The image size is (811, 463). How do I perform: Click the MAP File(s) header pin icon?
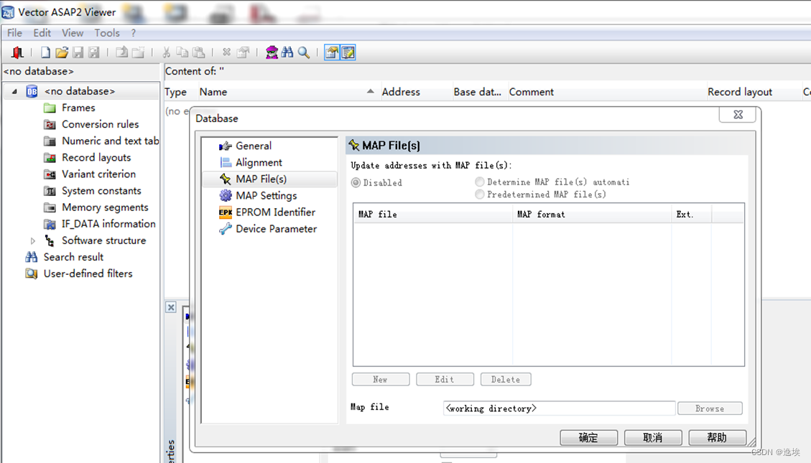pyautogui.click(x=353, y=145)
